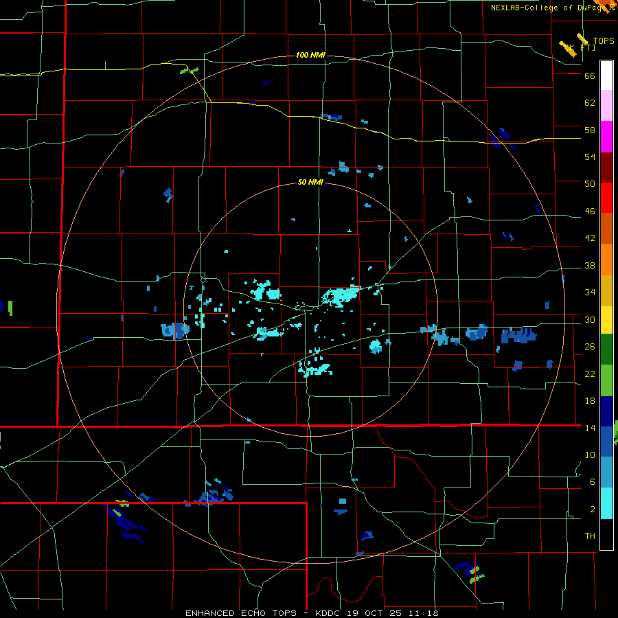Click the "100 NMI" range ring label
This screenshot has height=618, width=618.
(310, 55)
